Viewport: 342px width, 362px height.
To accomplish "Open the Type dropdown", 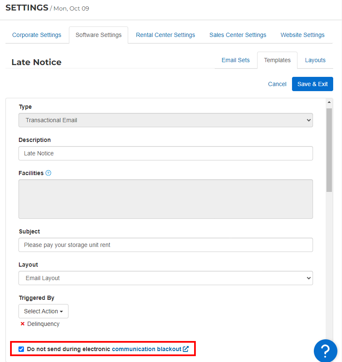I will [166, 120].
